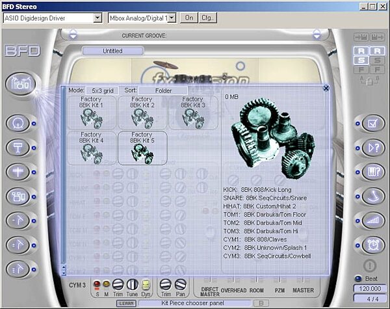Open the Cfg.. configuration button
The width and height of the screenshot is (390, 309).
point(208,18)
